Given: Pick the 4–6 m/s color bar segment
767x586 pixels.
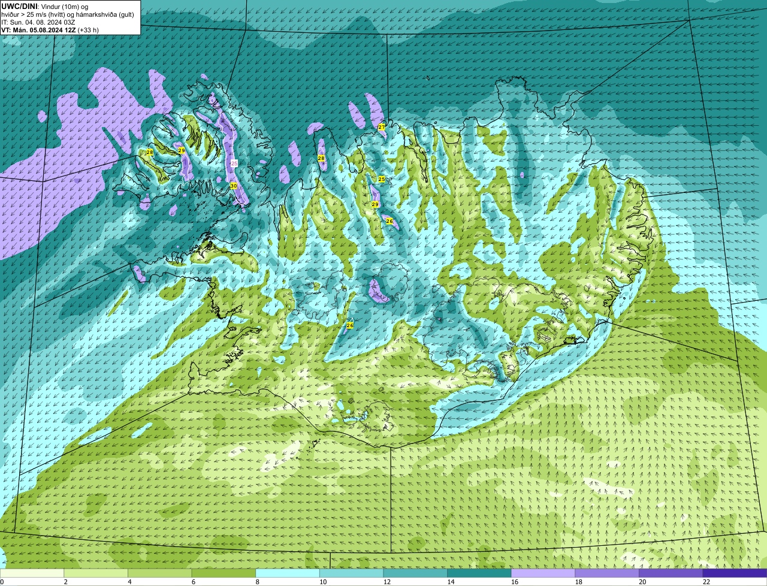Looking at the screenshot, I should [160, 573].
